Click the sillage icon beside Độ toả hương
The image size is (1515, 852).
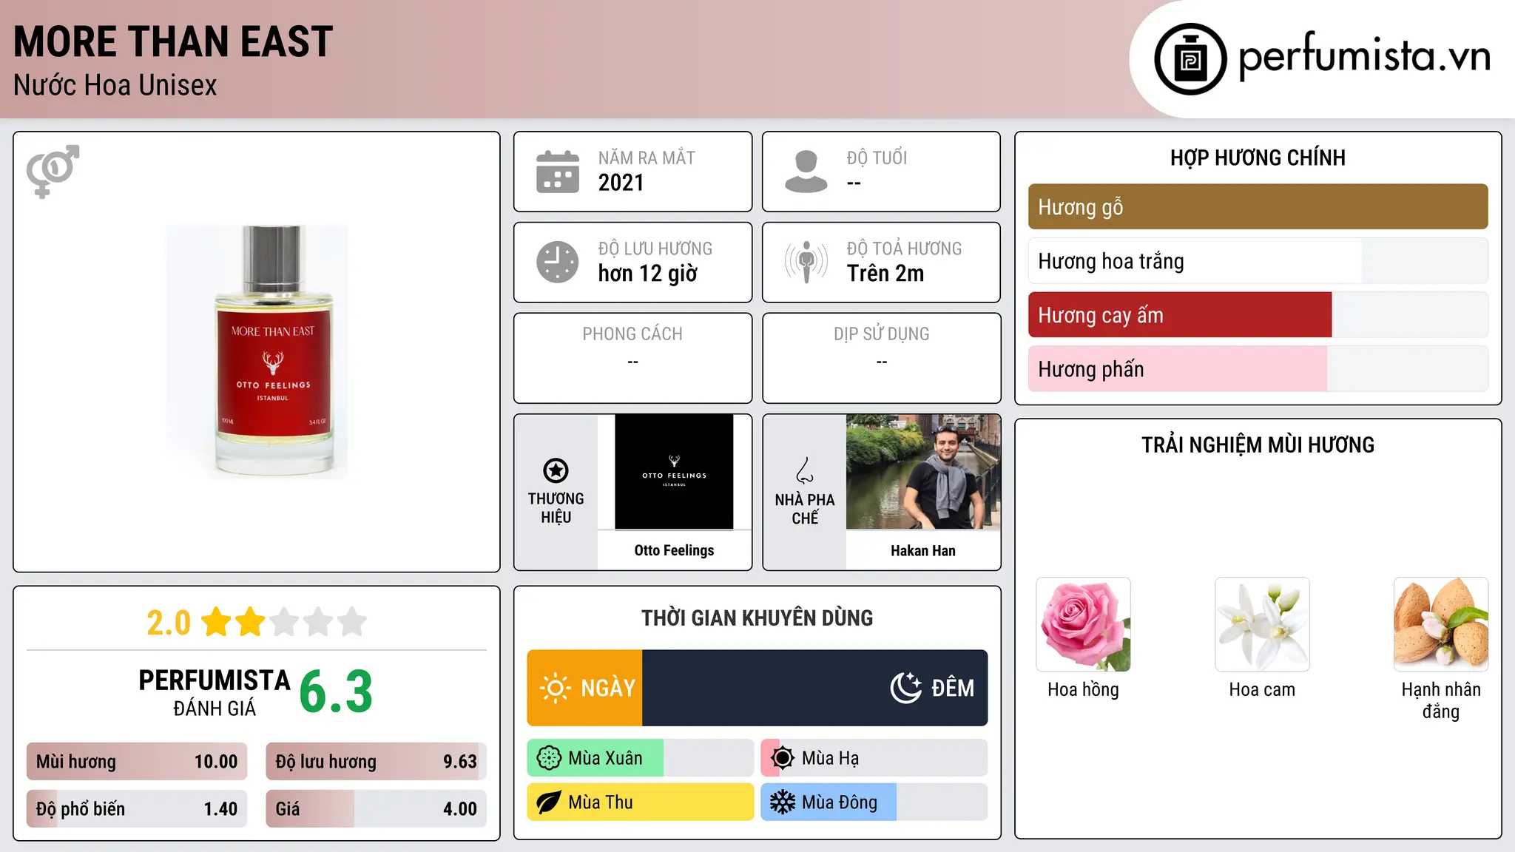click(806, 262)
